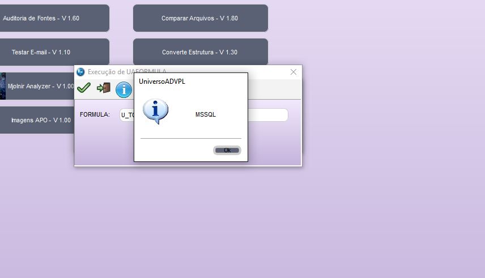This screenshot has width=485, height=278.
Task: Click the app icon in Execução title bar
Action: (x=80, y=72)
